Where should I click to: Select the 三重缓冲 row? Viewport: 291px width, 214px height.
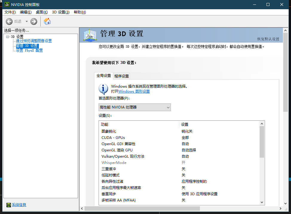click(x=179, y=169)
